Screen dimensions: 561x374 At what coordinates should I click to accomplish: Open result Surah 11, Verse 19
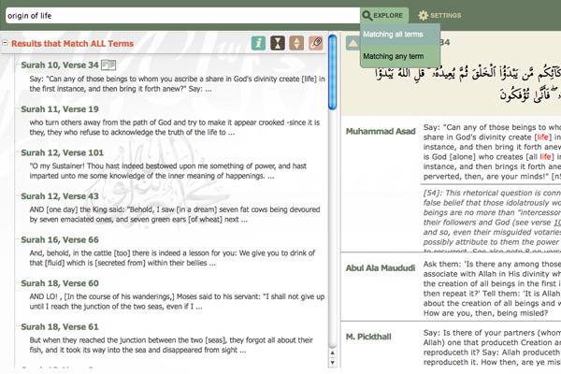(x=60, y=108)
